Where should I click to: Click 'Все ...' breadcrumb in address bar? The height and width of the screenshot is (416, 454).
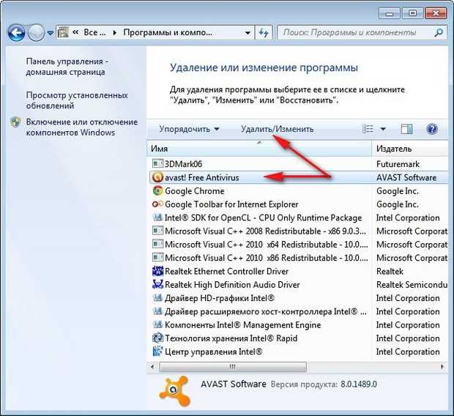[x=94, y=32]
